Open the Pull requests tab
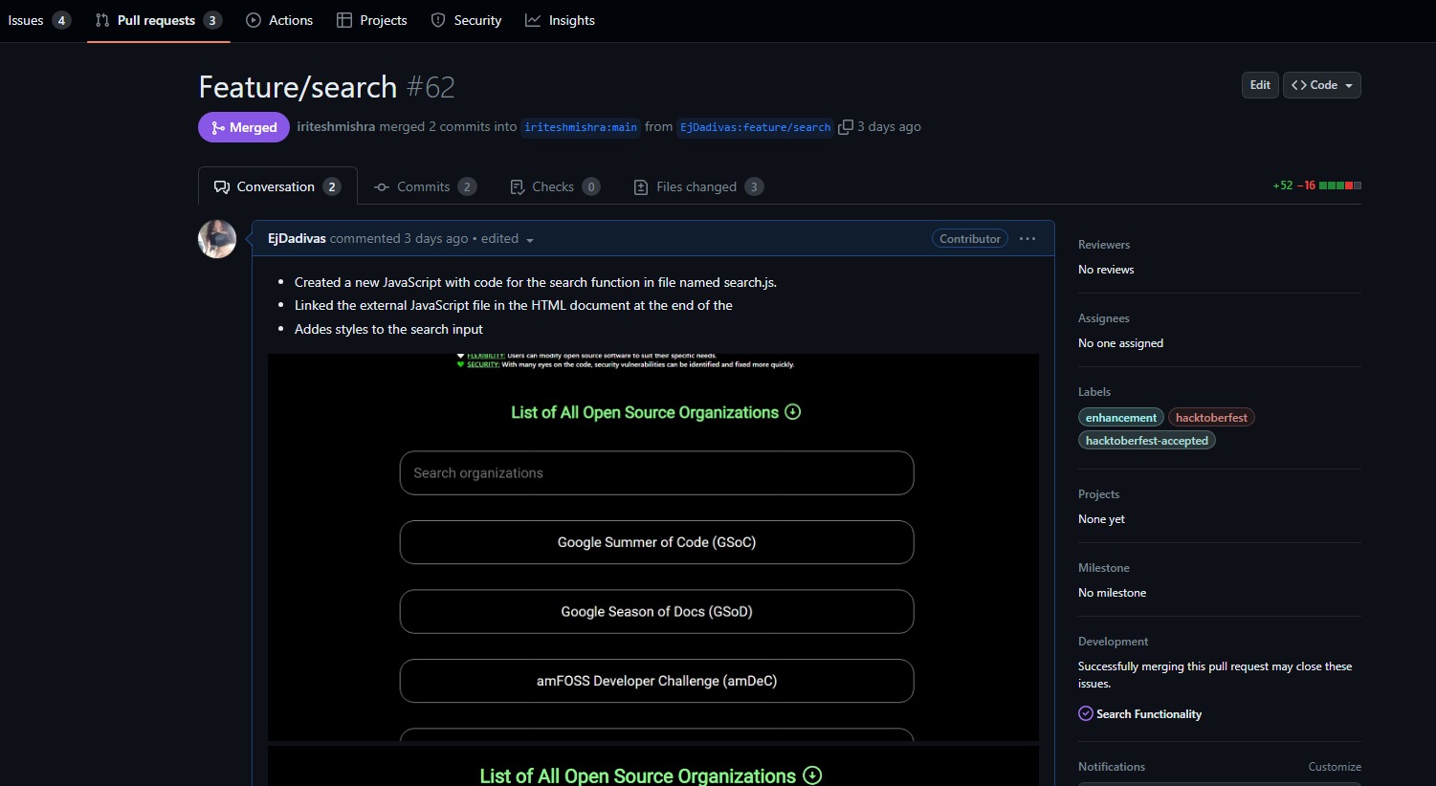Screen dimensions: 1436x786 pos(158,20)
